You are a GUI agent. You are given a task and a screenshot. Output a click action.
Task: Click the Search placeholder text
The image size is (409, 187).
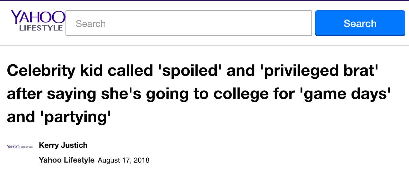coord(91,24)
